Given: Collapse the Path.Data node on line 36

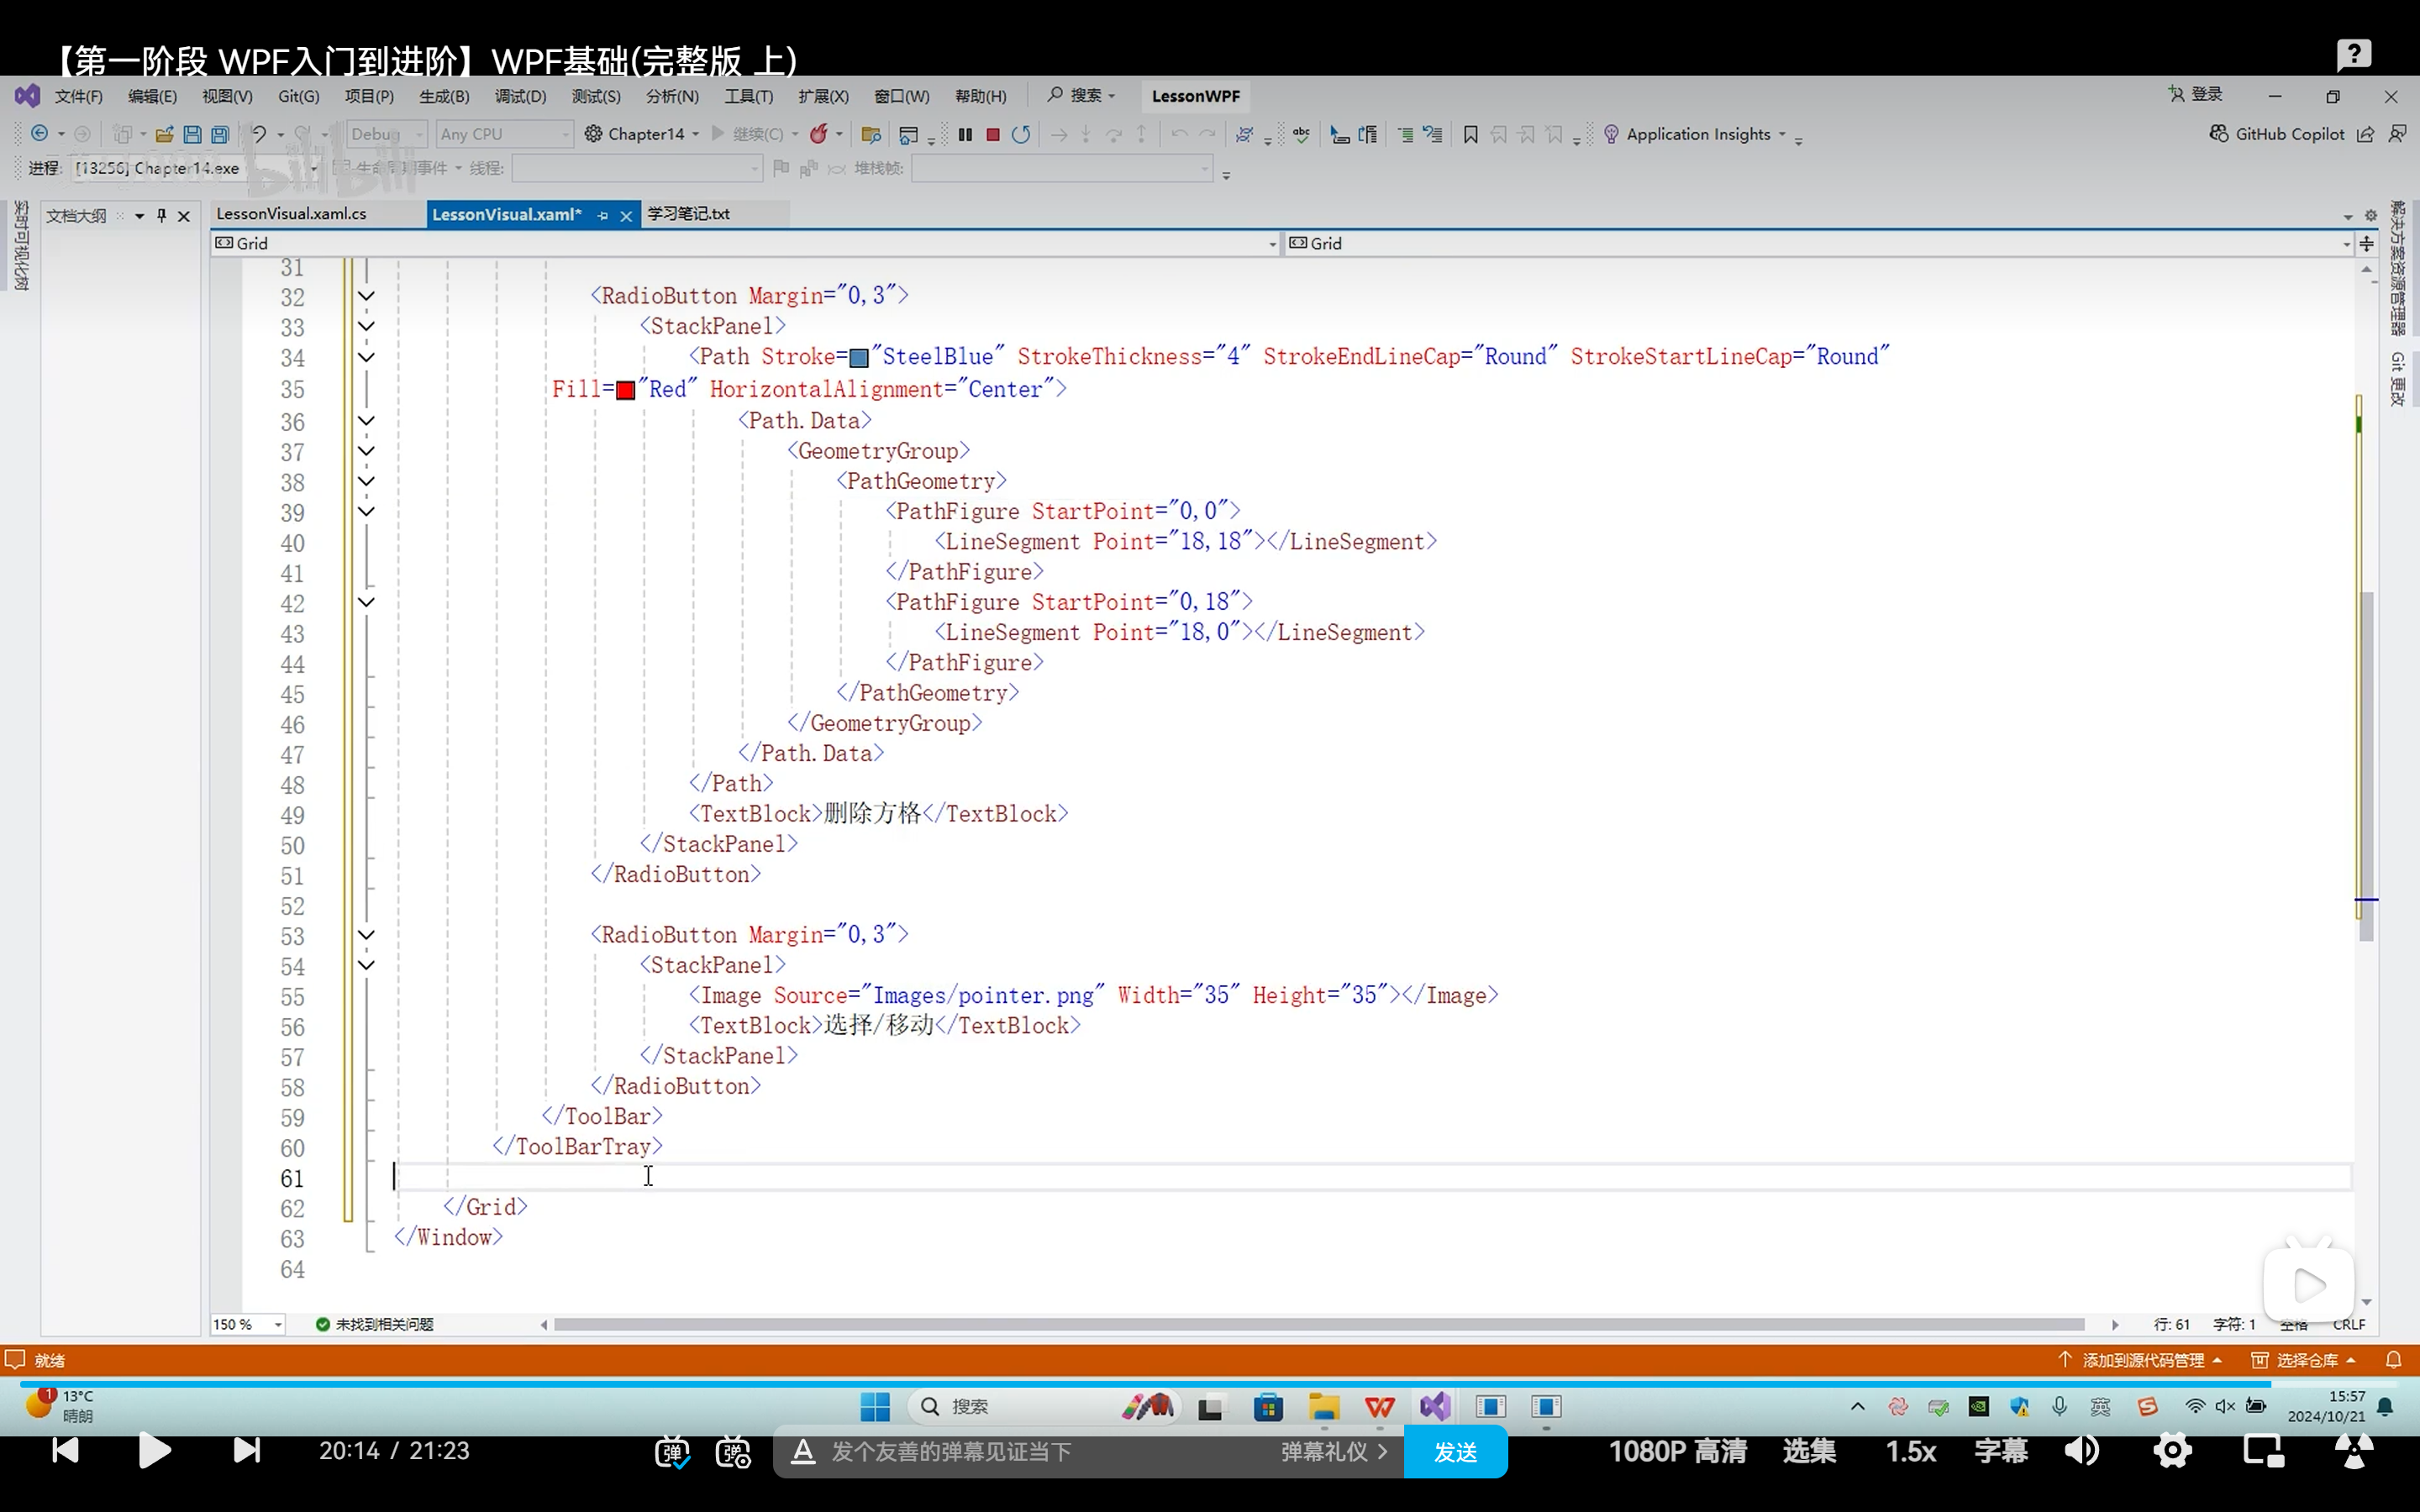Looking at the screenshot, I should 366,421.
